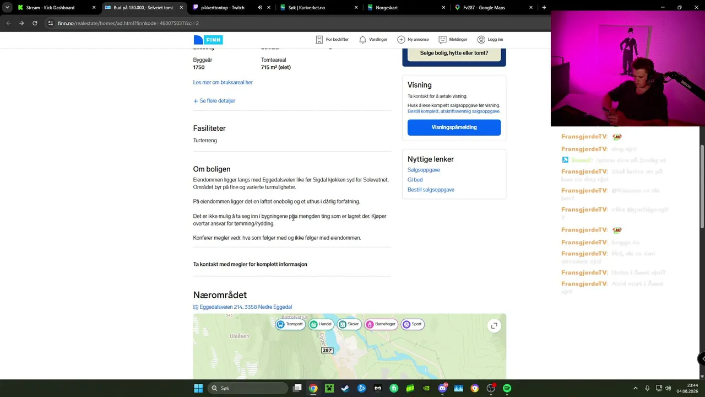Reload the page with the refresh button
Viewport: 705px width, 397px height.
(35, 23)
